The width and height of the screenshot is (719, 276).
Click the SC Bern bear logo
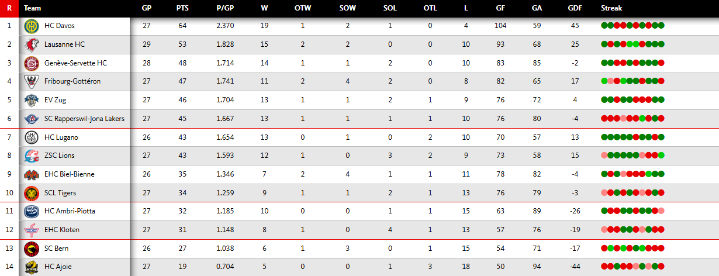(31, 249)
